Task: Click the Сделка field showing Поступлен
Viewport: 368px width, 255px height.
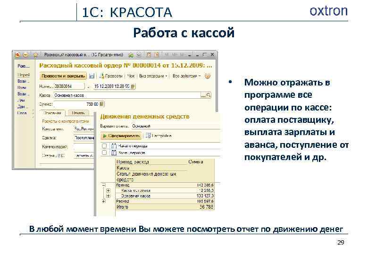Action: [84, 138]
